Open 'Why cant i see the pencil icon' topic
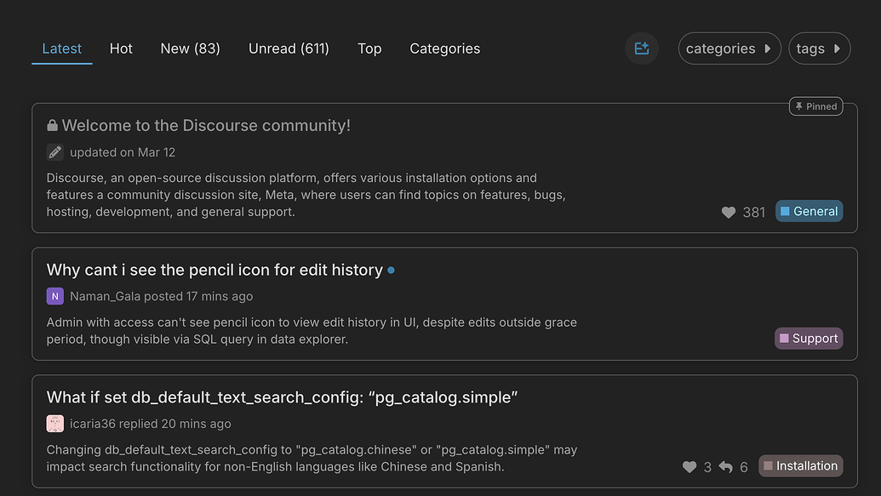The height and width of the screenshot is (496, 881). pos(215,270)
